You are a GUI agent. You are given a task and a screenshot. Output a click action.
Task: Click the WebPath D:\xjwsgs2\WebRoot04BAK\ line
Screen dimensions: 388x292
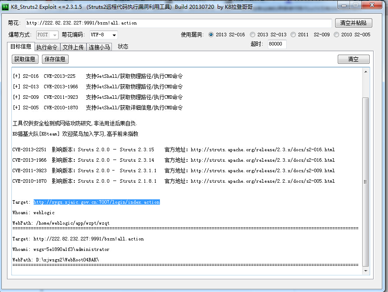tap(55, 260)
